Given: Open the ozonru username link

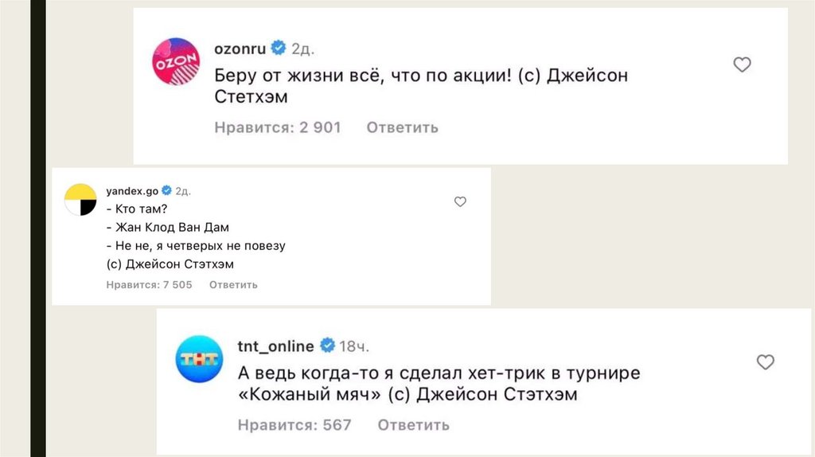Looking at the screenshot, I should [241, 48].
